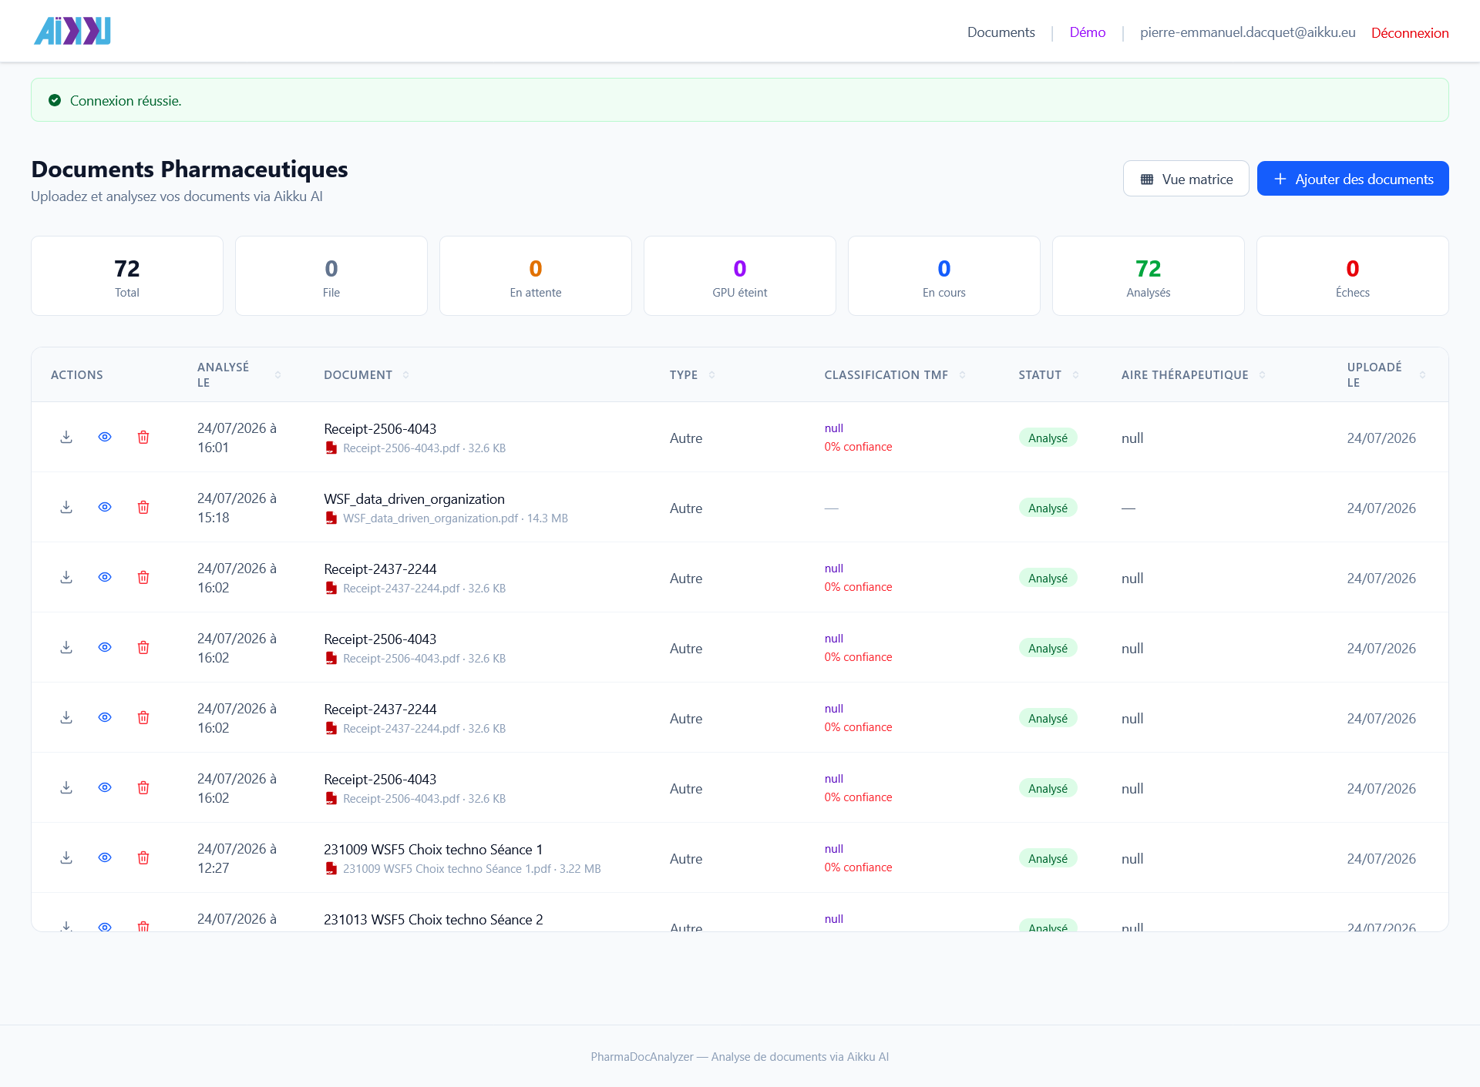Click the PDF icon of WSF_data_driven_organization.pdf
1480x1087 pixels.
[331, 518]
